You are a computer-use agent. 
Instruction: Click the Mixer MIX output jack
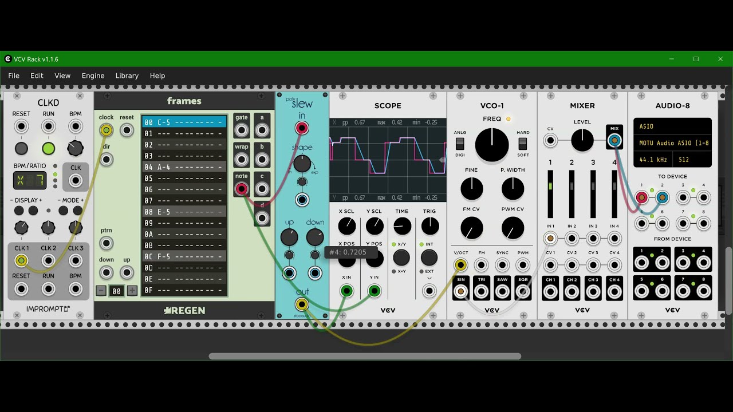click(614, 140)
